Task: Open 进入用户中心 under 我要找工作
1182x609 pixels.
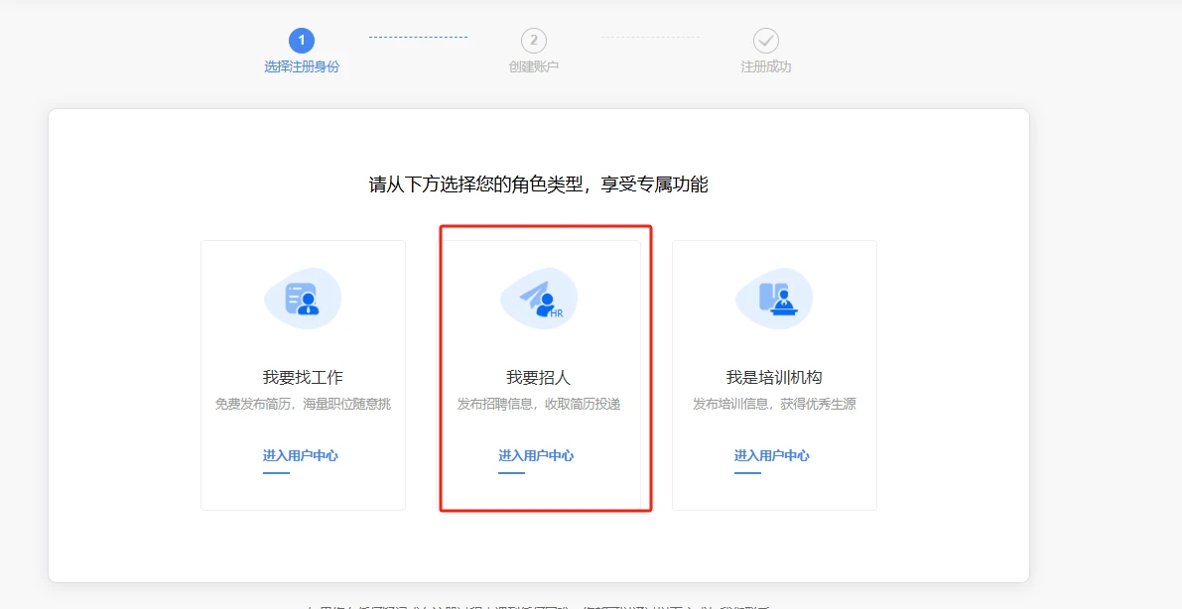Action: pyautogui.click(x=300, y=455)
